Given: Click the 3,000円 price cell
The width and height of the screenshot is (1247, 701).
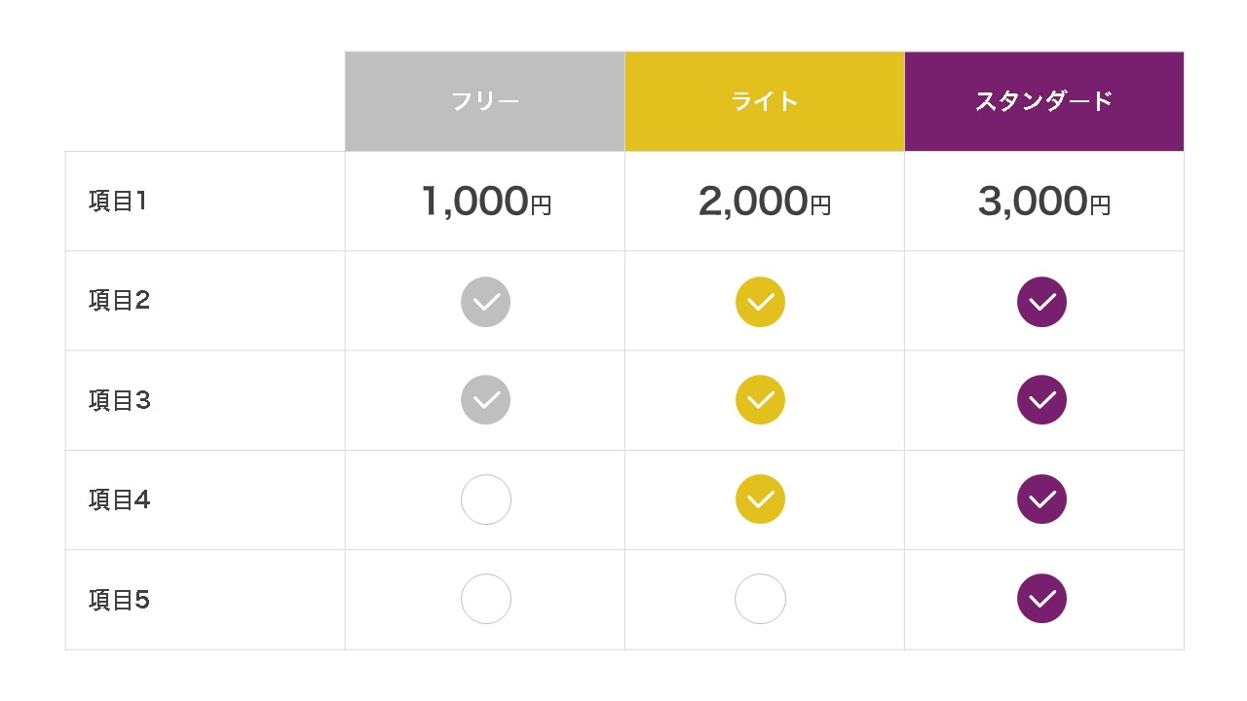Looking at the screenshot, I should (1043, 202).
